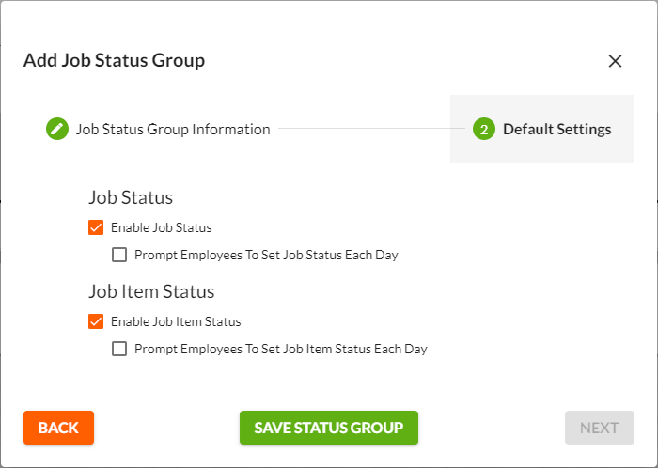Uncheck the Enable Job Item Status checkbox
The image size is (658, 468).
[x=96, y=321]
